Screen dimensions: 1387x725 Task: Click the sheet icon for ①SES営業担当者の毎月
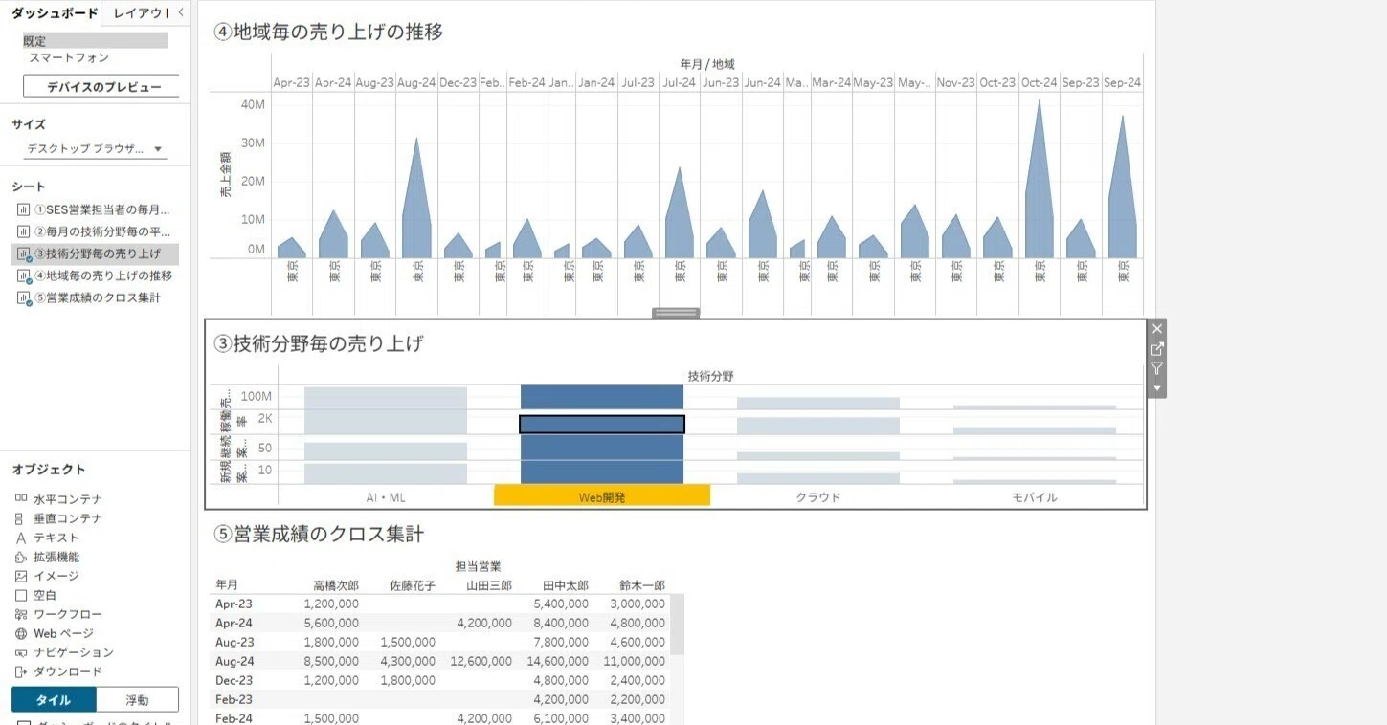pos(23,209)
